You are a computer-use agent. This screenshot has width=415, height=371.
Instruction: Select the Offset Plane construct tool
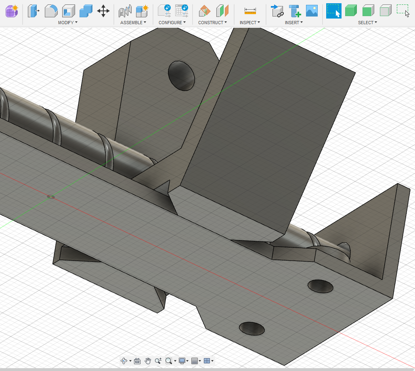click(204, 11)
